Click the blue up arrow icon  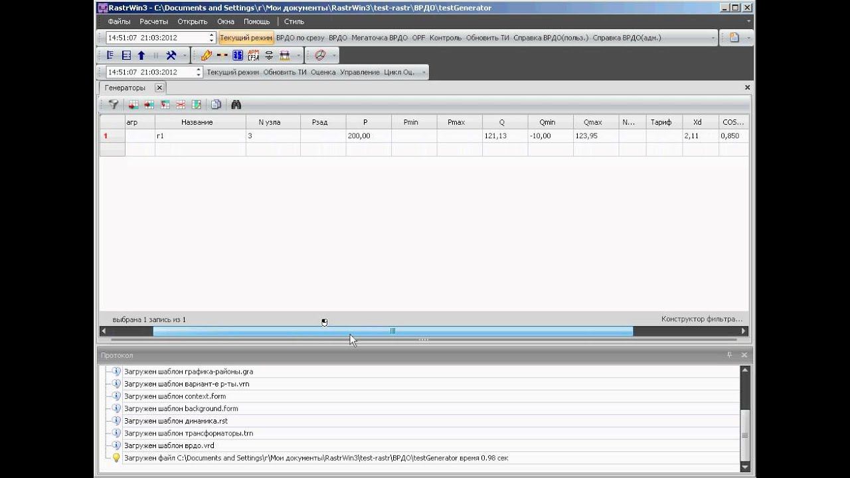tap(141, 56)
